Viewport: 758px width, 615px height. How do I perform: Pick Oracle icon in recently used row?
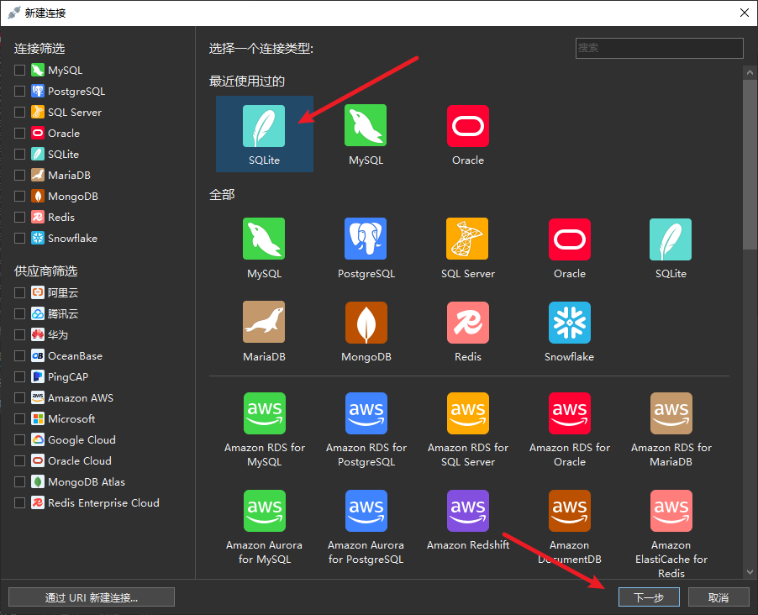[468, 126]
